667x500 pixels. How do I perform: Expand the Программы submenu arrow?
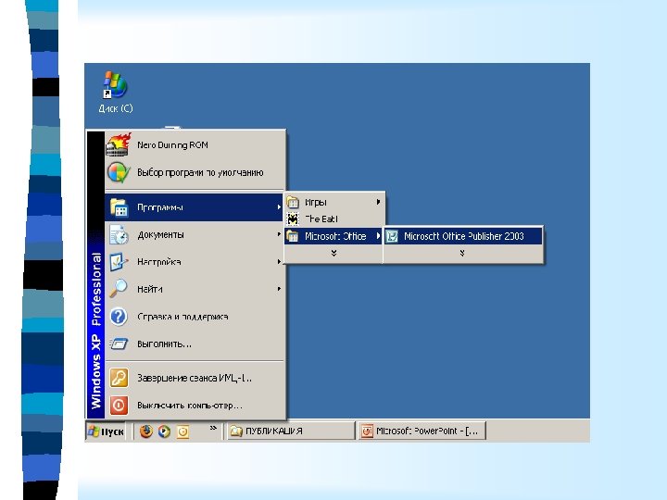pos(279,207)
